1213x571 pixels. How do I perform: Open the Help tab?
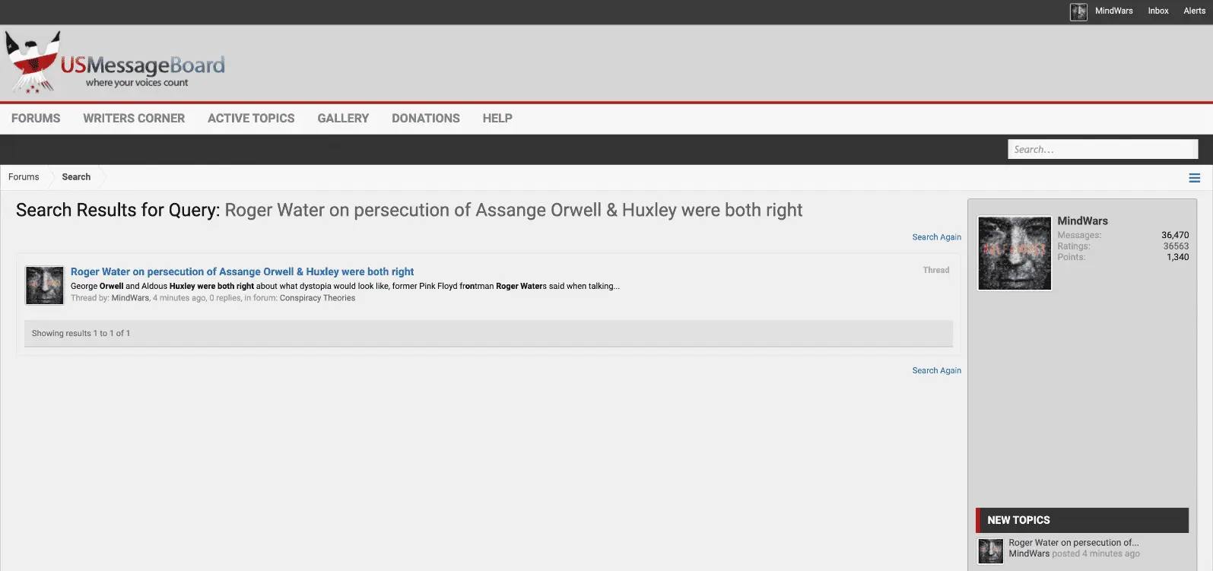(x=497, y=119)
